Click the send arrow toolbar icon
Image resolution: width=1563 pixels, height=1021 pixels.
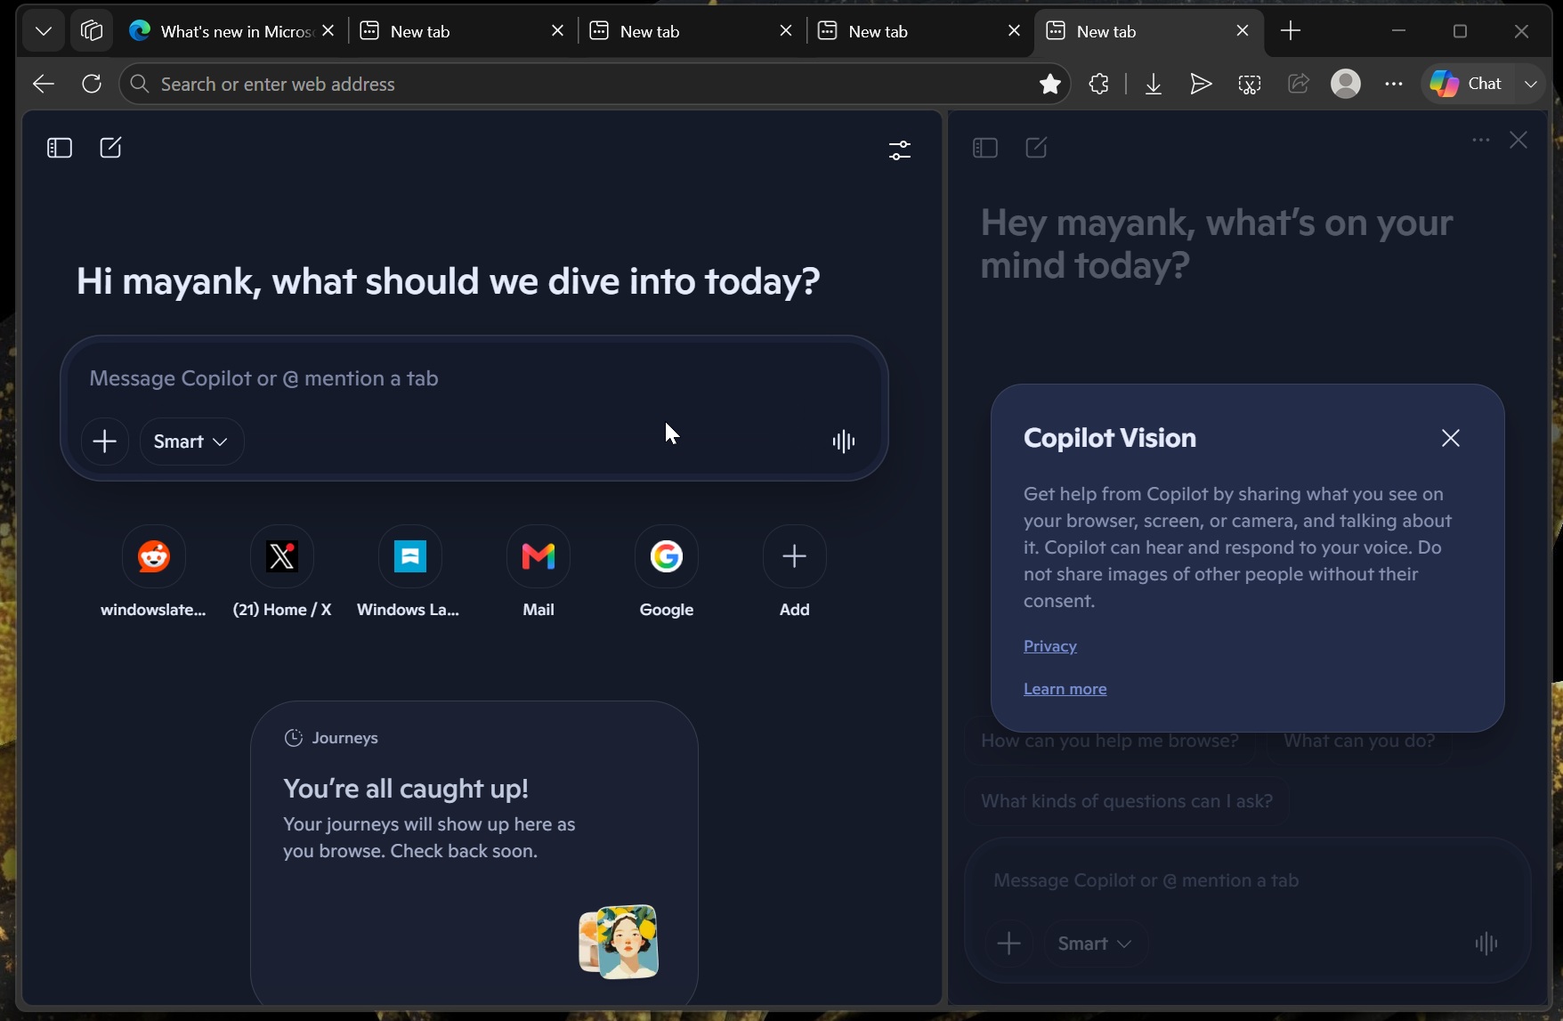pos(1201,84)
